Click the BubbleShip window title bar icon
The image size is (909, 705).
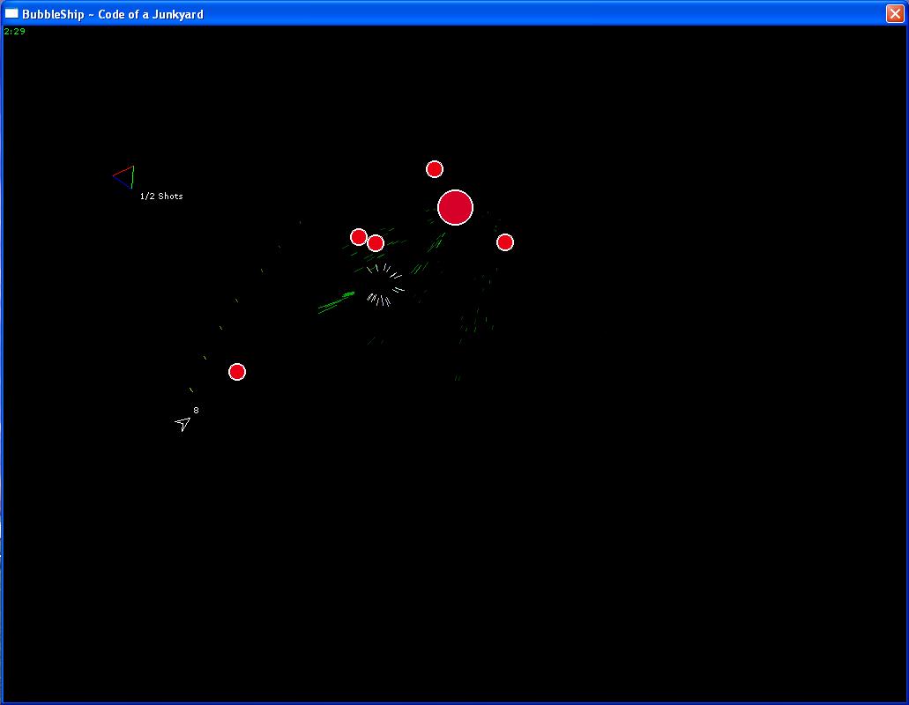11,14
